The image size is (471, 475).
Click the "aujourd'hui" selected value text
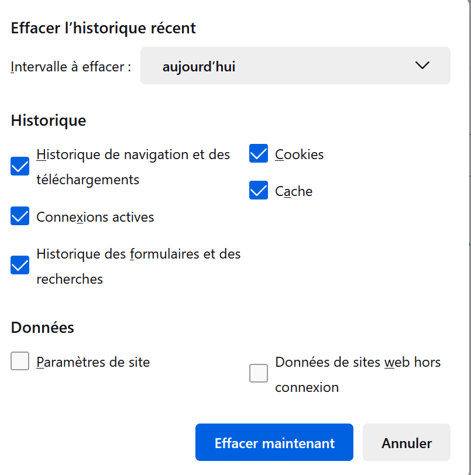coord(199,67)
